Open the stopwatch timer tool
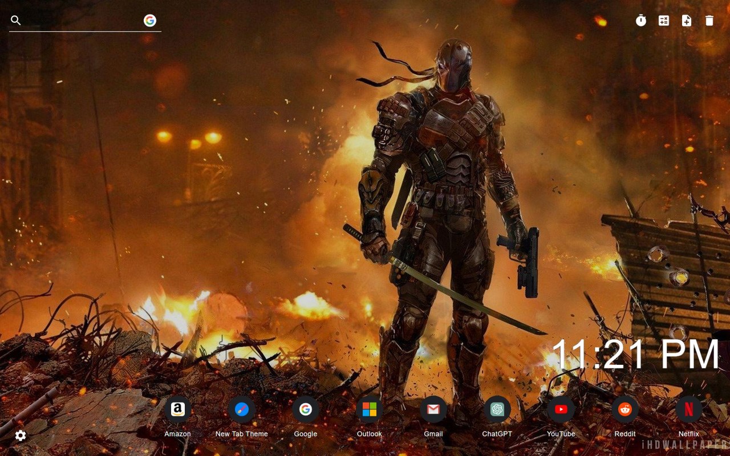Image resolution: width=730 pixels, height=456 pixels. click(x=641, y=21)
